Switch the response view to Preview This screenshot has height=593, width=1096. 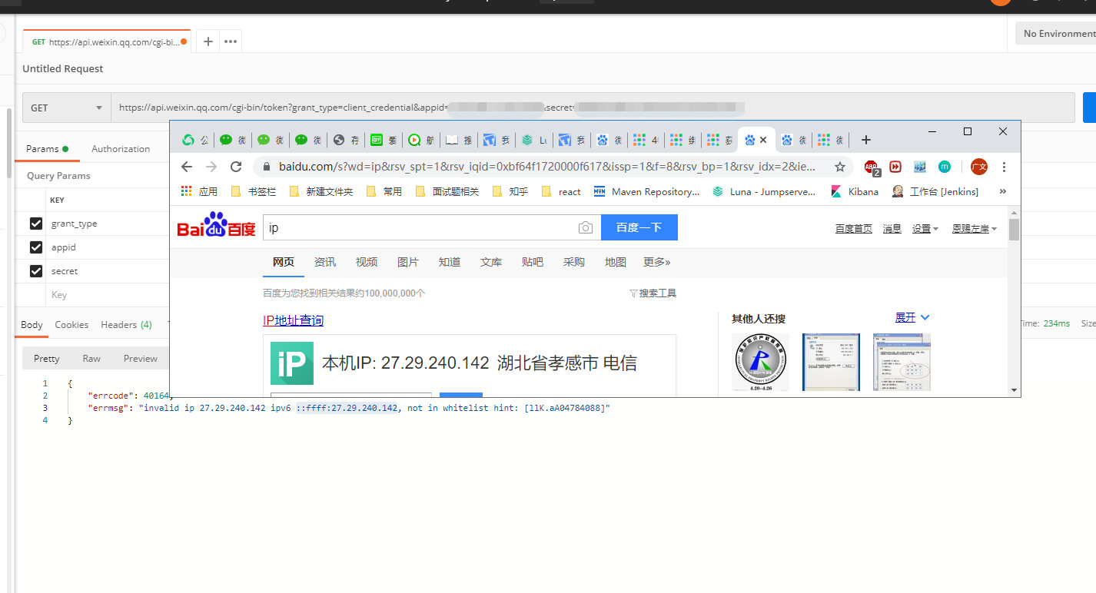(x=141, y=358)
